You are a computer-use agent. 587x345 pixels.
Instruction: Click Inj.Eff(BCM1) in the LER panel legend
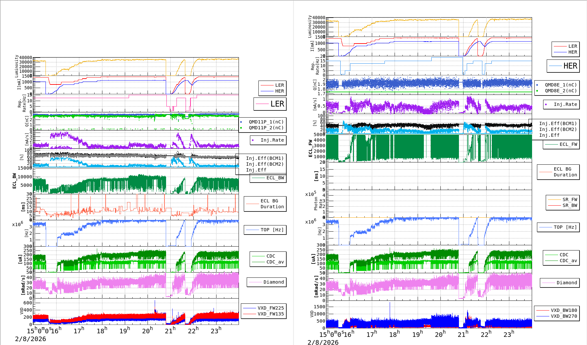pos(265,158)
